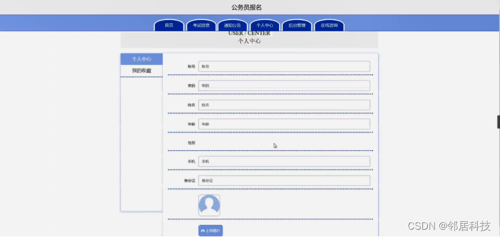Viewport: 500px width, 237px height.
Task: Open the 通知公告 tab
Action: (x=233, y=26)
